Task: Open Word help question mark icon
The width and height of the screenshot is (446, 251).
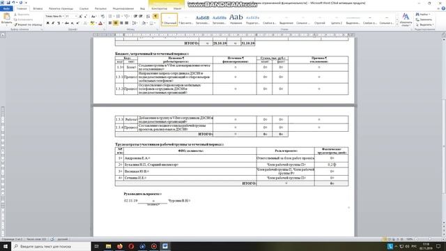Action: click(443, 8)
